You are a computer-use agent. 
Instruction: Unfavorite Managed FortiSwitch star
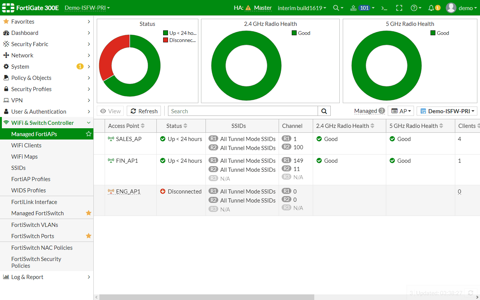click(x=88, y=213)
